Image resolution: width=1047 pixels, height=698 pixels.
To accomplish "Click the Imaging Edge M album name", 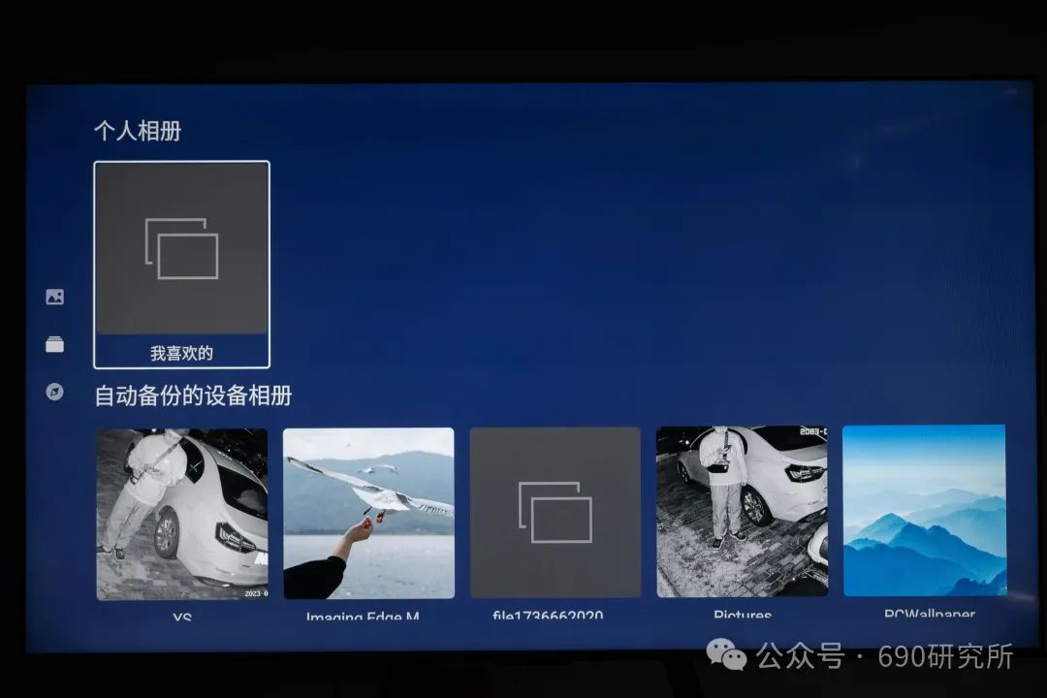I will point(364,617).
